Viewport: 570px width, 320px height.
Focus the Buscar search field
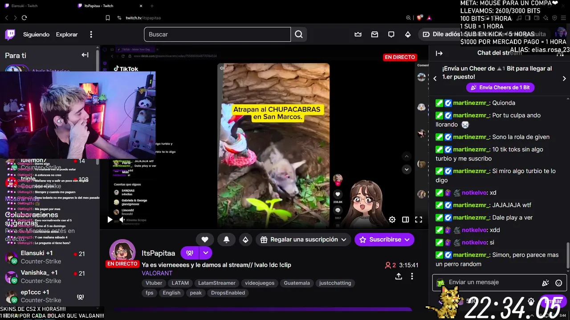pos(217,34)
